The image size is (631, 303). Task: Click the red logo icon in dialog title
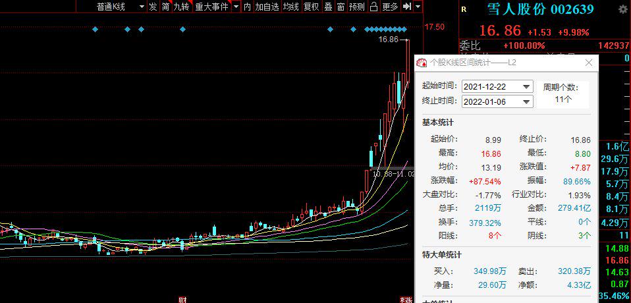(x=422, y=63)
